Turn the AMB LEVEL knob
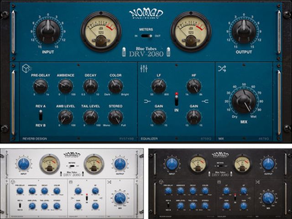292x219 pixels. 65,117
